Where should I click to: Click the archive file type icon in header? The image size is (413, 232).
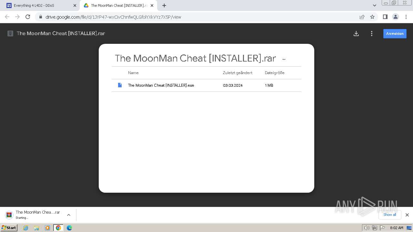pos(10,34)
